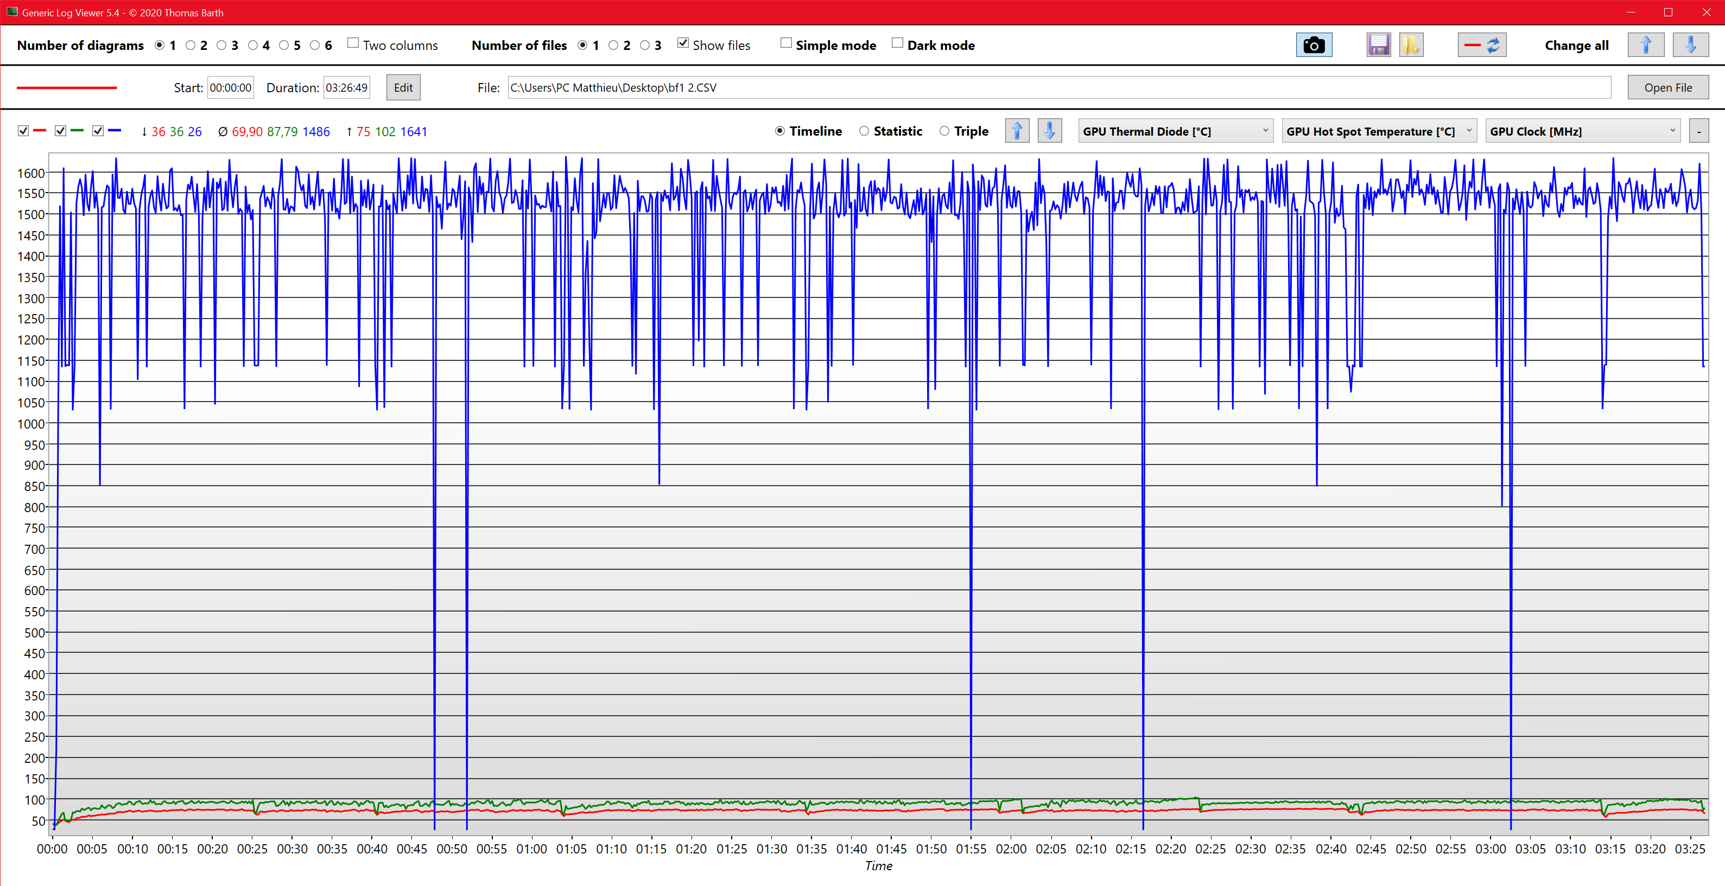Click the up arrow beside Triple
1725x886 pixels.
[x=1017, y=131]
